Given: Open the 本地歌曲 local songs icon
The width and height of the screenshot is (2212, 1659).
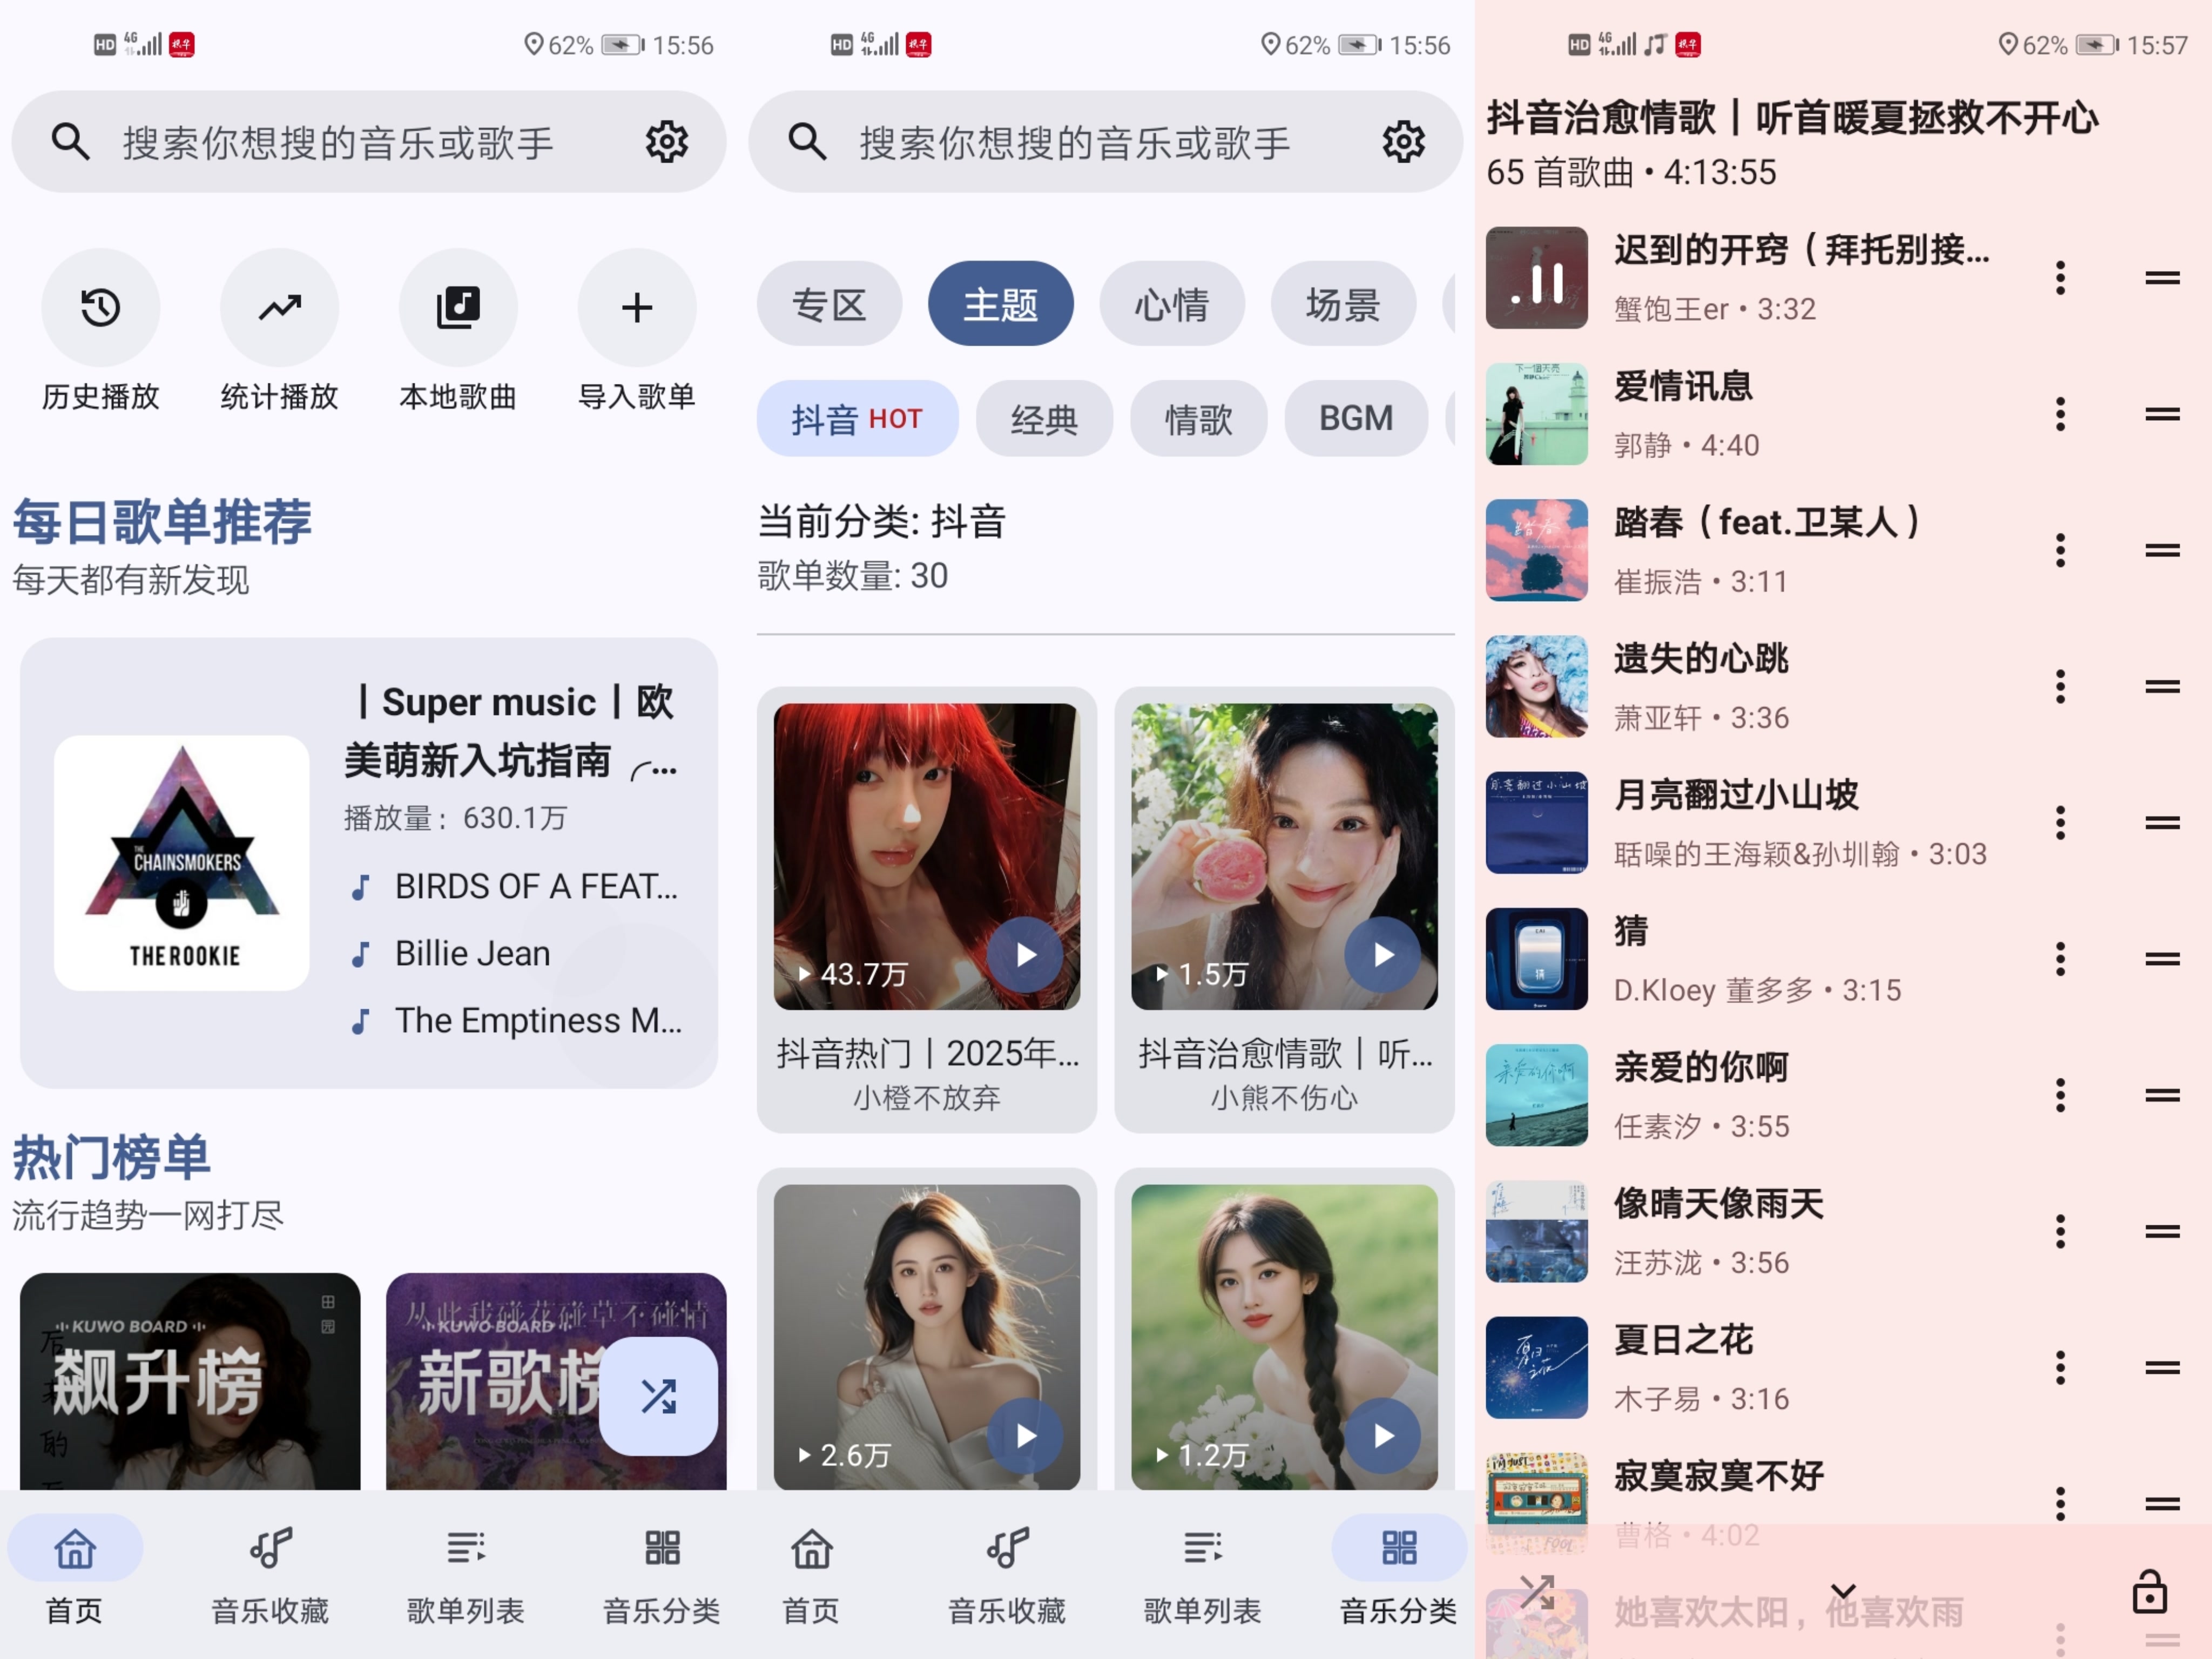Looking at the screenshot, I should click(458, 307).
